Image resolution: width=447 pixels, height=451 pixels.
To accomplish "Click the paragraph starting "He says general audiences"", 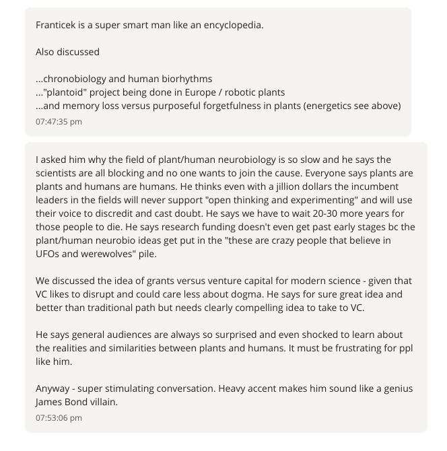I will [224, 348].
